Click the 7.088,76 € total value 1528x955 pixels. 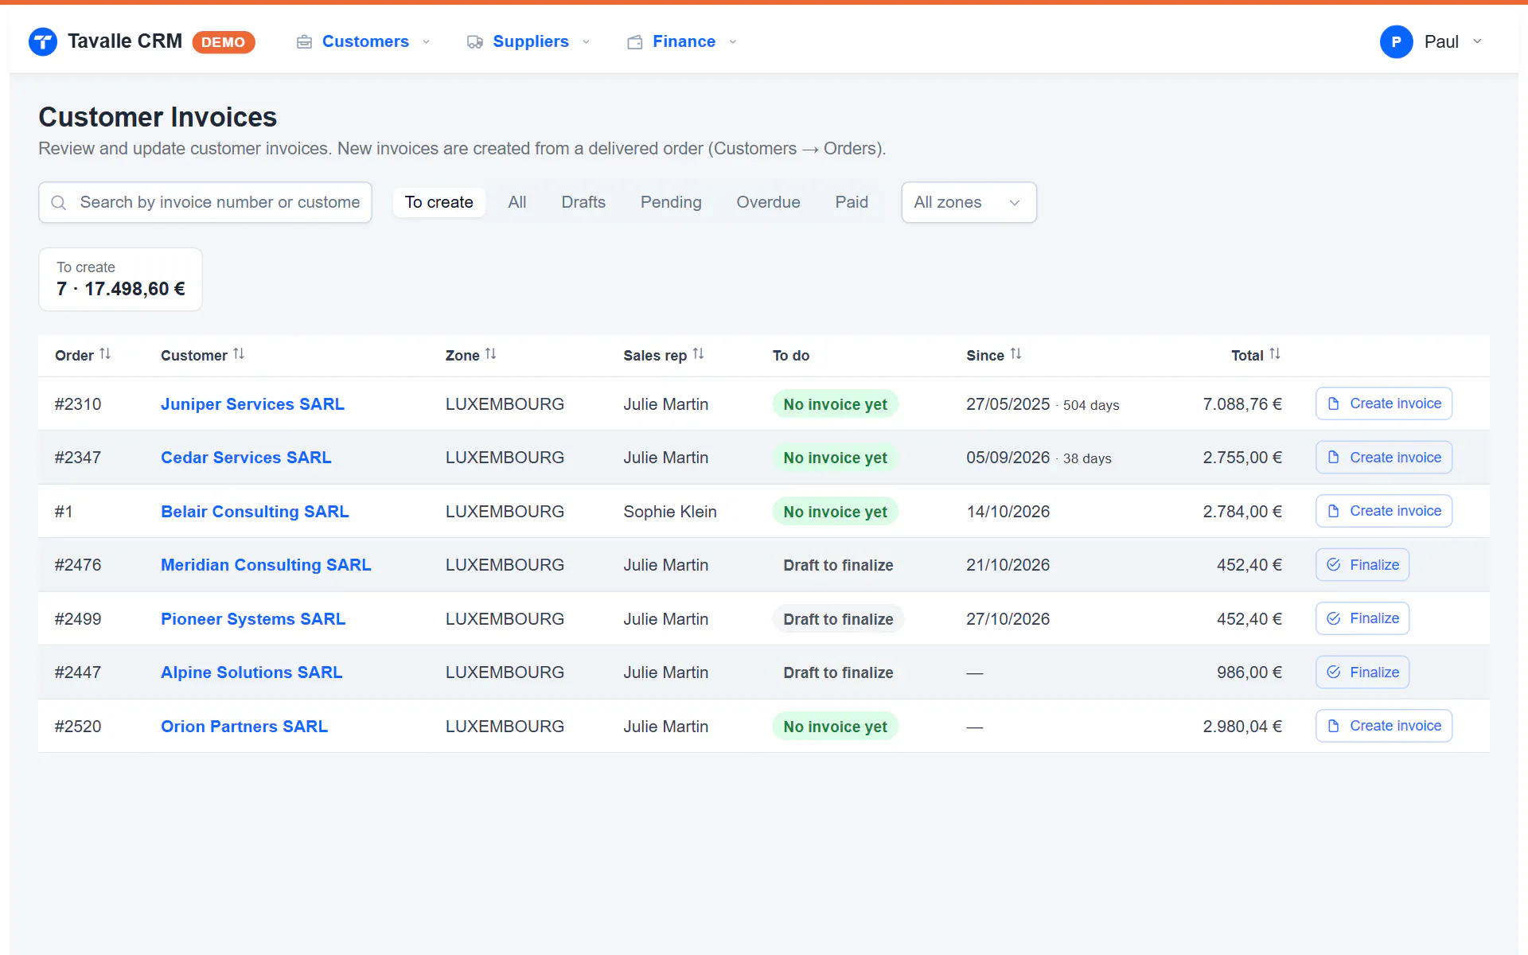[1242, 404]
